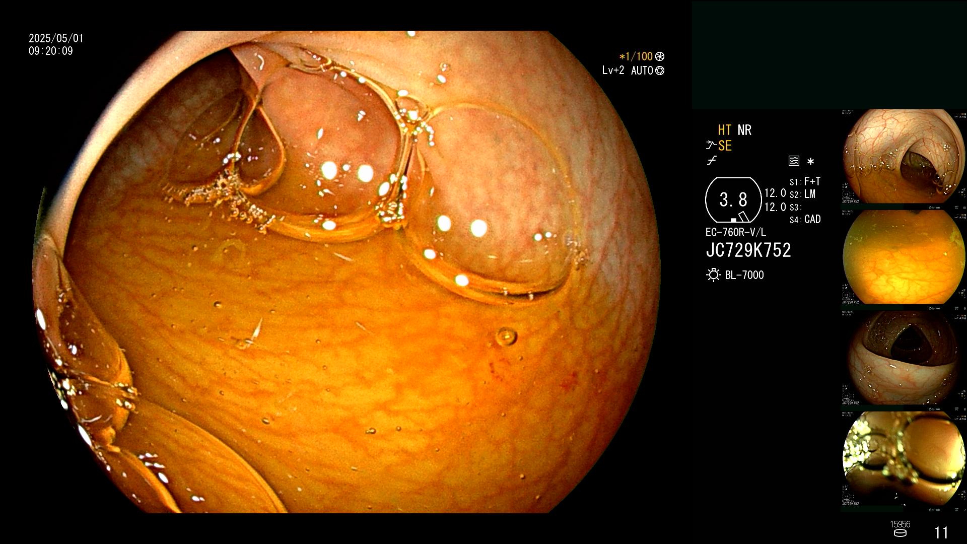Click the light source bulb icon
The height and width of the screenshot is (544, 967).
pyautogui.click(x=713, y=275)
